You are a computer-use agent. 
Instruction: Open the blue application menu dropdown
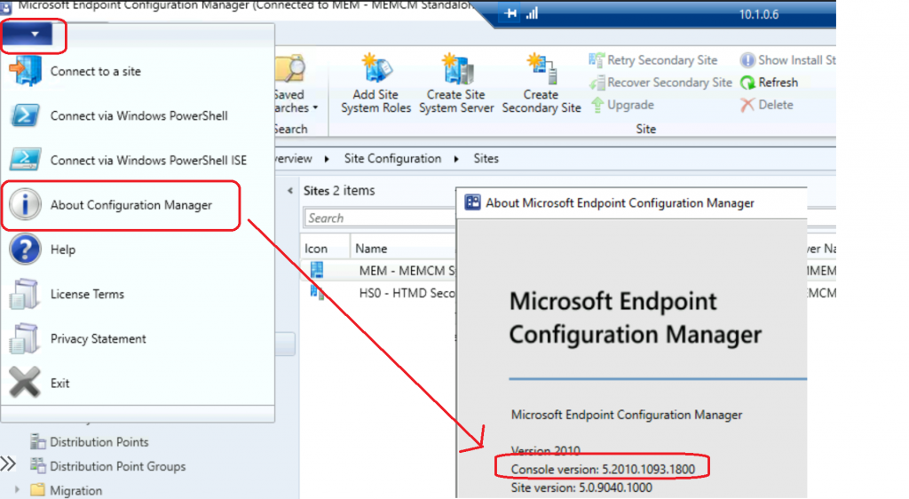coord(28,35)
